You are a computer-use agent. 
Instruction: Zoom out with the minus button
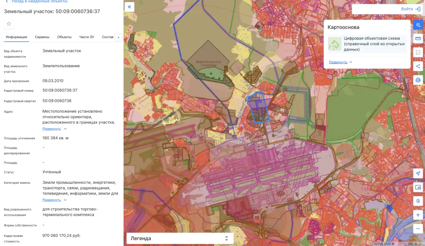(x=418, y=229)
